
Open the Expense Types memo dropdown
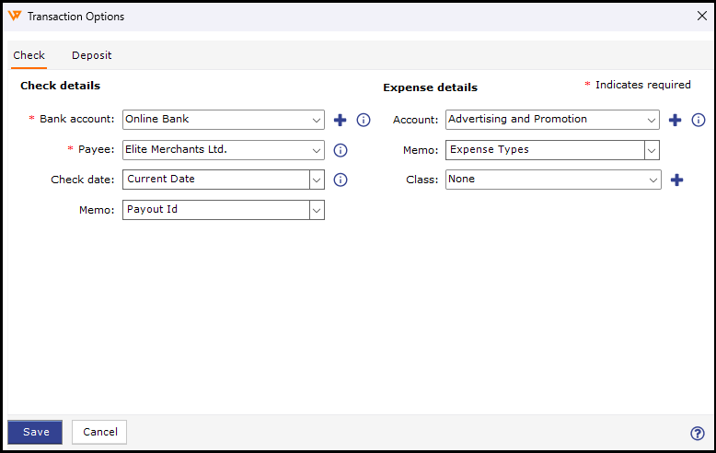(652, 150)
